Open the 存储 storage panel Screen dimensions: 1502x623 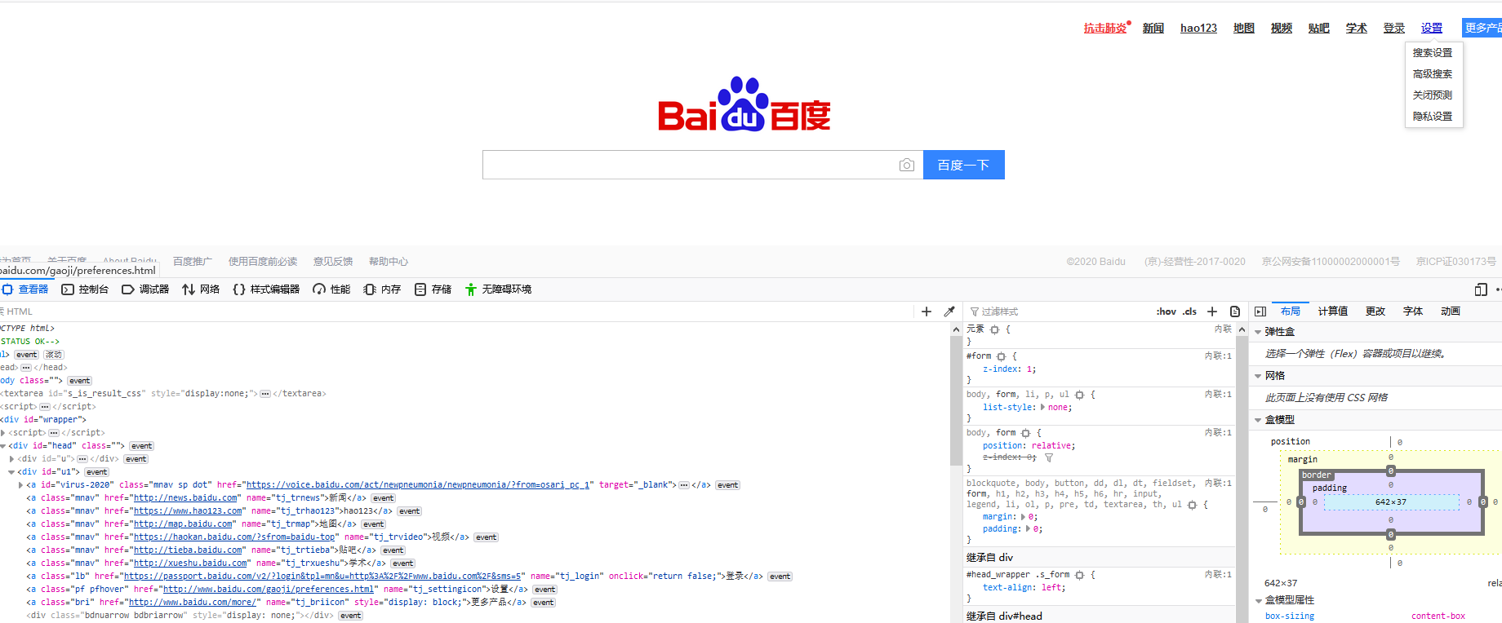[433, 289]
